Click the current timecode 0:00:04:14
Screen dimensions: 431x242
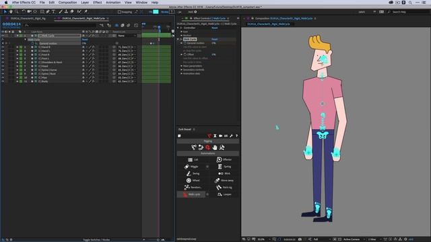[11, 24]
